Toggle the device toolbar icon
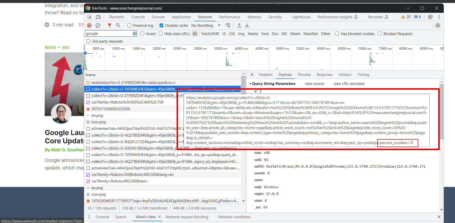Image resolution: width=455 pixels, height=223 pixels. (x=98, y=17)
